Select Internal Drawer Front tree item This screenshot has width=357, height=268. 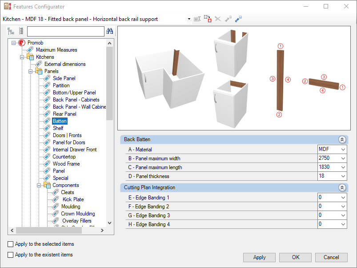[x=75, y=150]
